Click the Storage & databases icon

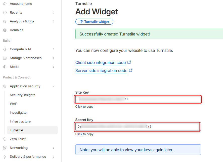pos(5,58)
